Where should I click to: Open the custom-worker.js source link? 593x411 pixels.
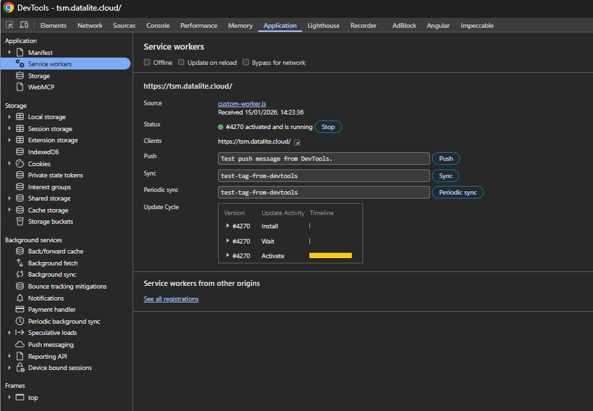click(x=242, y=103)
